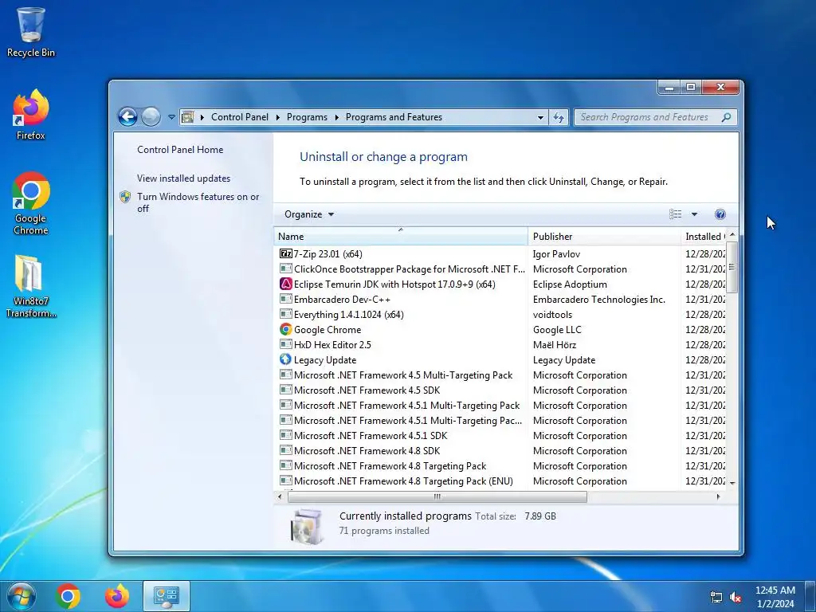Click the Igor Pavlov publisher cell
The image size is (816, 612).
(556, 254)
